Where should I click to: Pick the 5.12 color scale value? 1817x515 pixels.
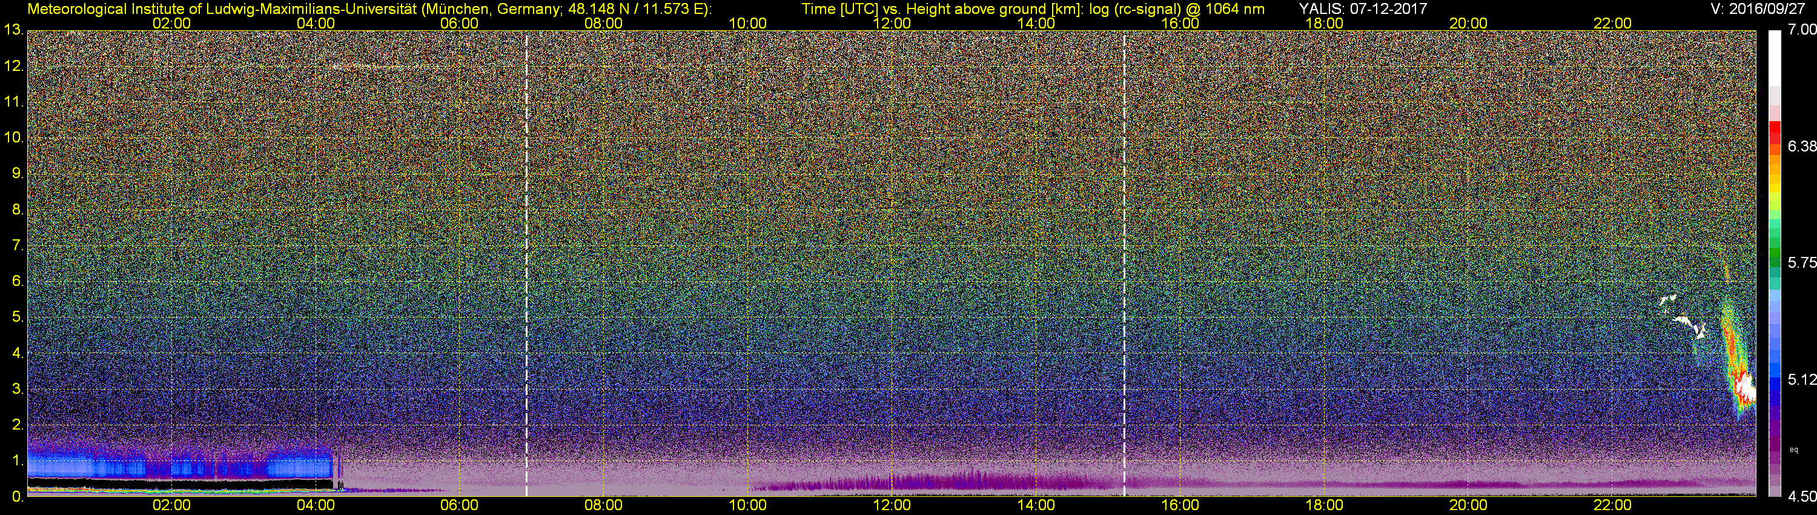1802,379
